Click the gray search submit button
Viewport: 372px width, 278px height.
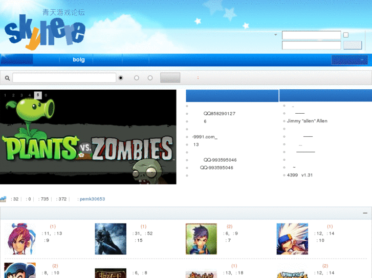coord(170,78)
